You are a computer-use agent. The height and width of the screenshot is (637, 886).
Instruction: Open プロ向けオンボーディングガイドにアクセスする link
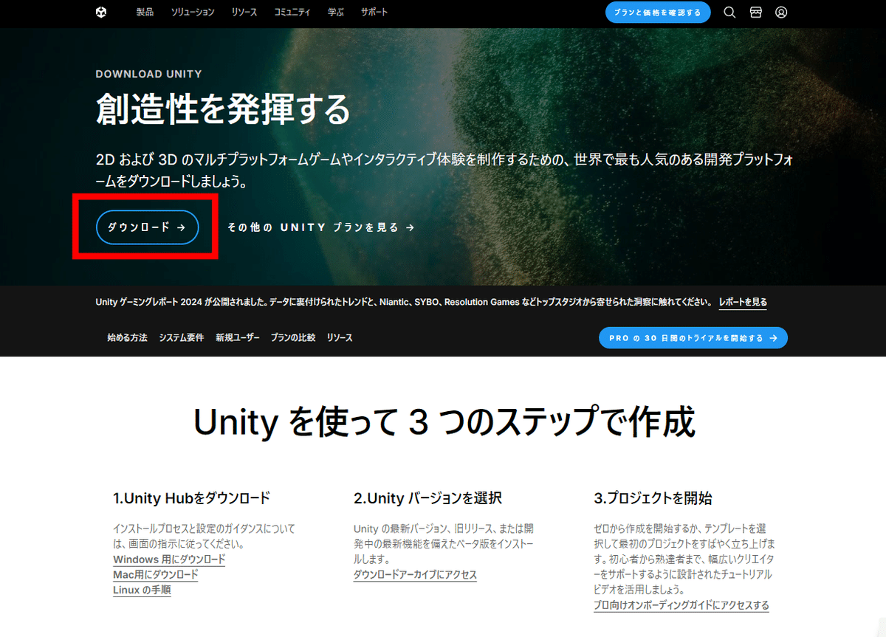pyautogui.click(x=681, y=606)
